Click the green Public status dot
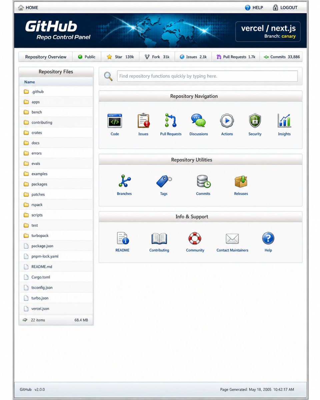Image resolution: width=320 pixels, height=400 pixels. pyautogui.click(x=80, y=57)
